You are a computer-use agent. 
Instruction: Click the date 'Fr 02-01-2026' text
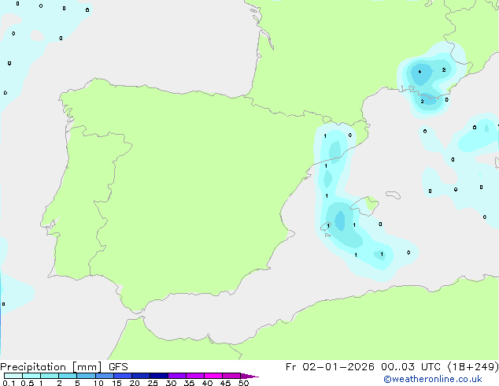(330, 367)
